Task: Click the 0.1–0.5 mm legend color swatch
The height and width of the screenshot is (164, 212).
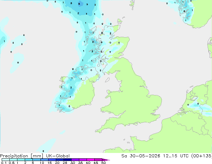Action: click(6, 160)
